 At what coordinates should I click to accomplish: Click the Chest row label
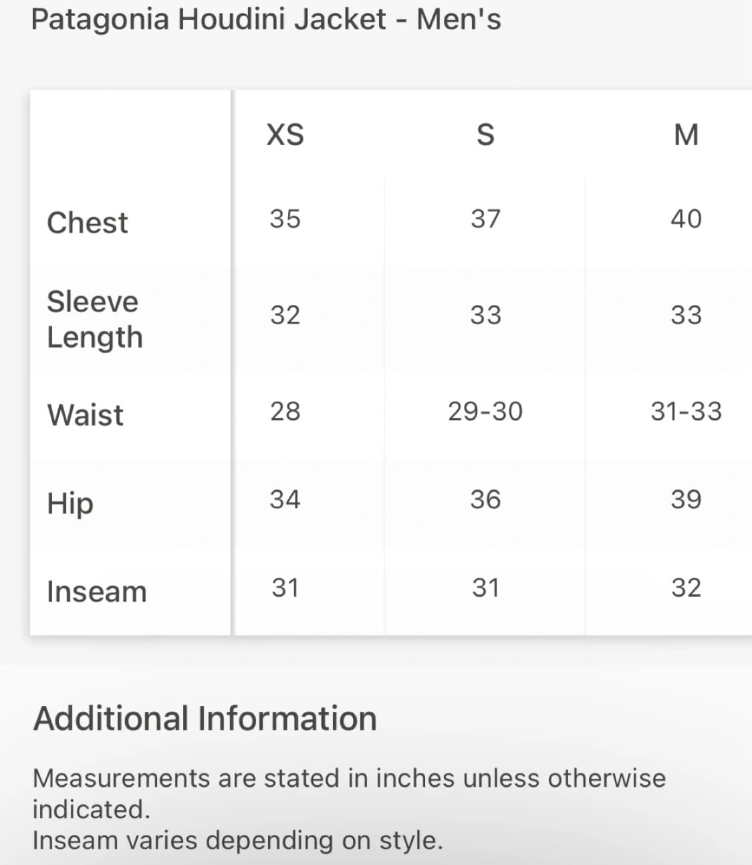point(87,223)
